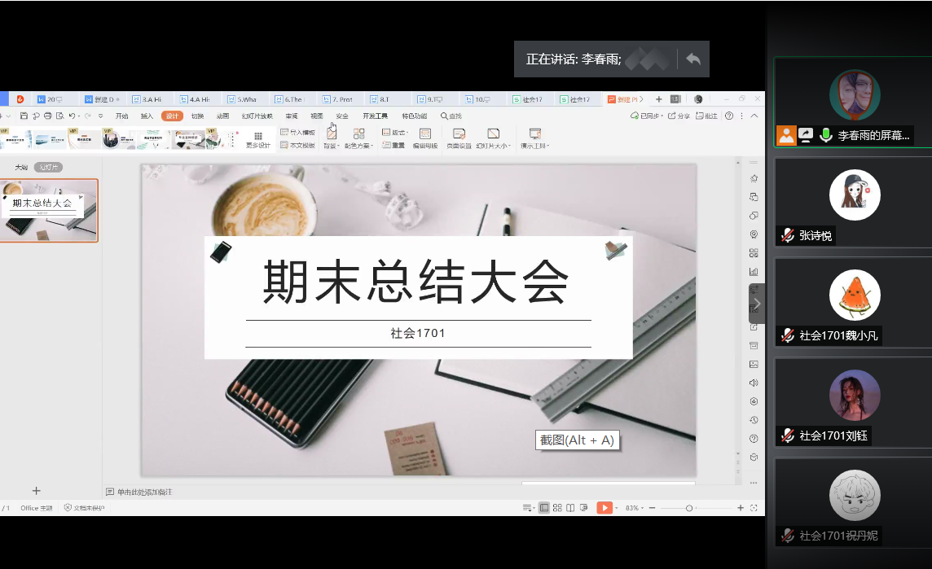Click the star icon in right sidebar
932x569 pixels.
tap(754, 178)
